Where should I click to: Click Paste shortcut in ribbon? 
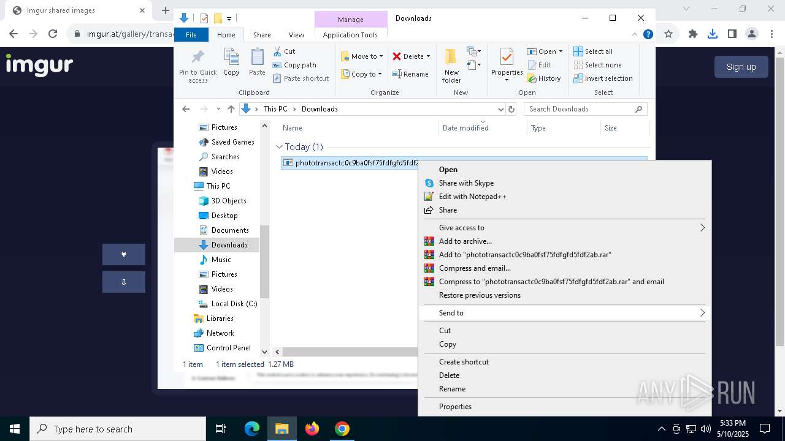(301, 78)
